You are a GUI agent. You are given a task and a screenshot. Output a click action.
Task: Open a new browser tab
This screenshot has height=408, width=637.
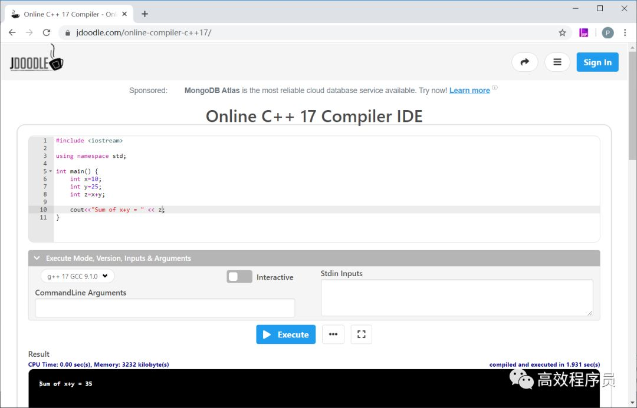[145, 14]
